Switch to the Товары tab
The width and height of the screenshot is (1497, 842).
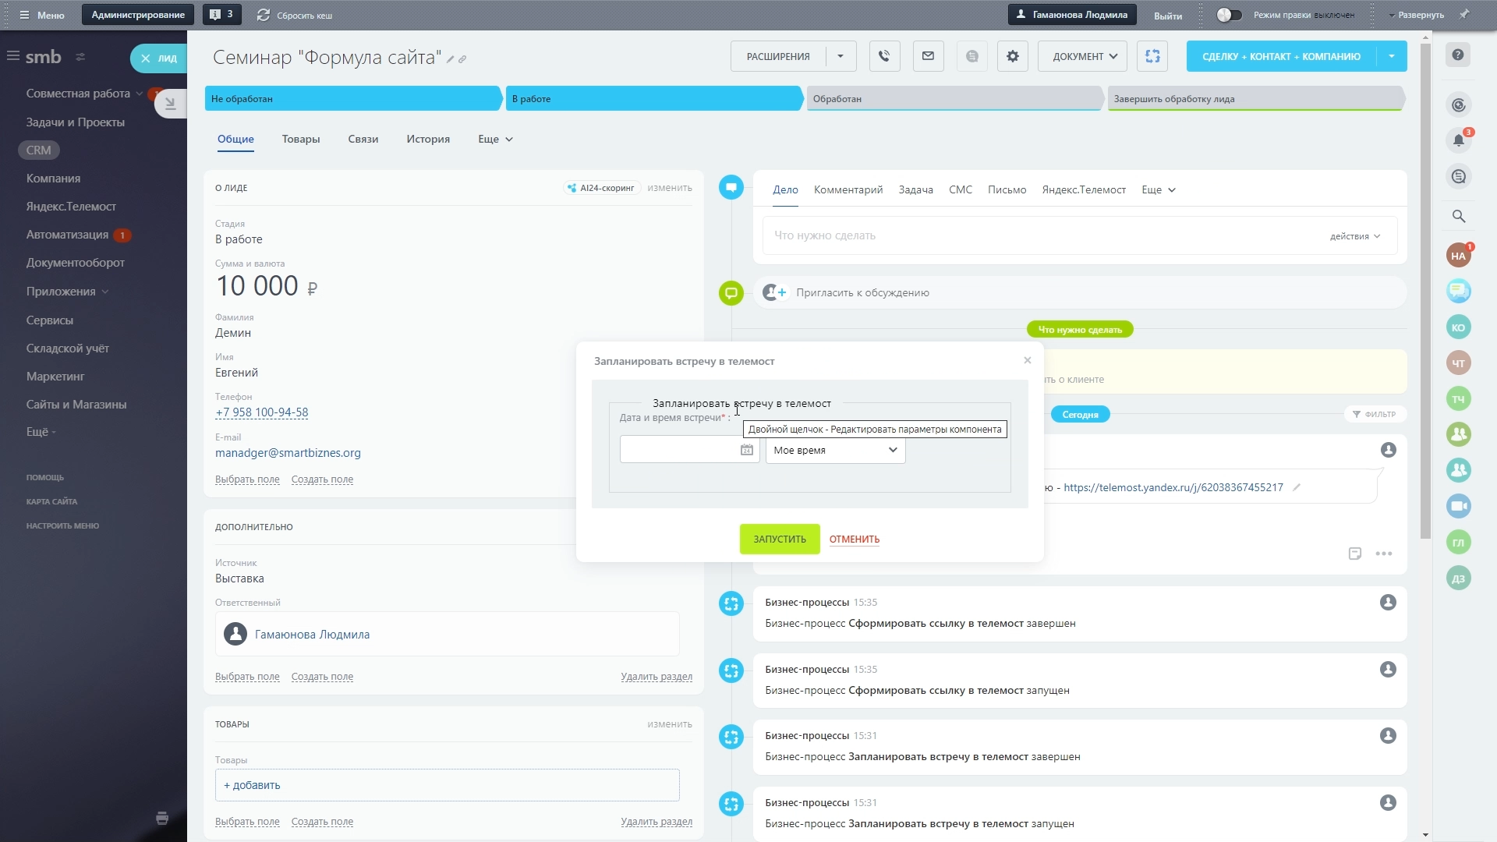coord(301,139)
